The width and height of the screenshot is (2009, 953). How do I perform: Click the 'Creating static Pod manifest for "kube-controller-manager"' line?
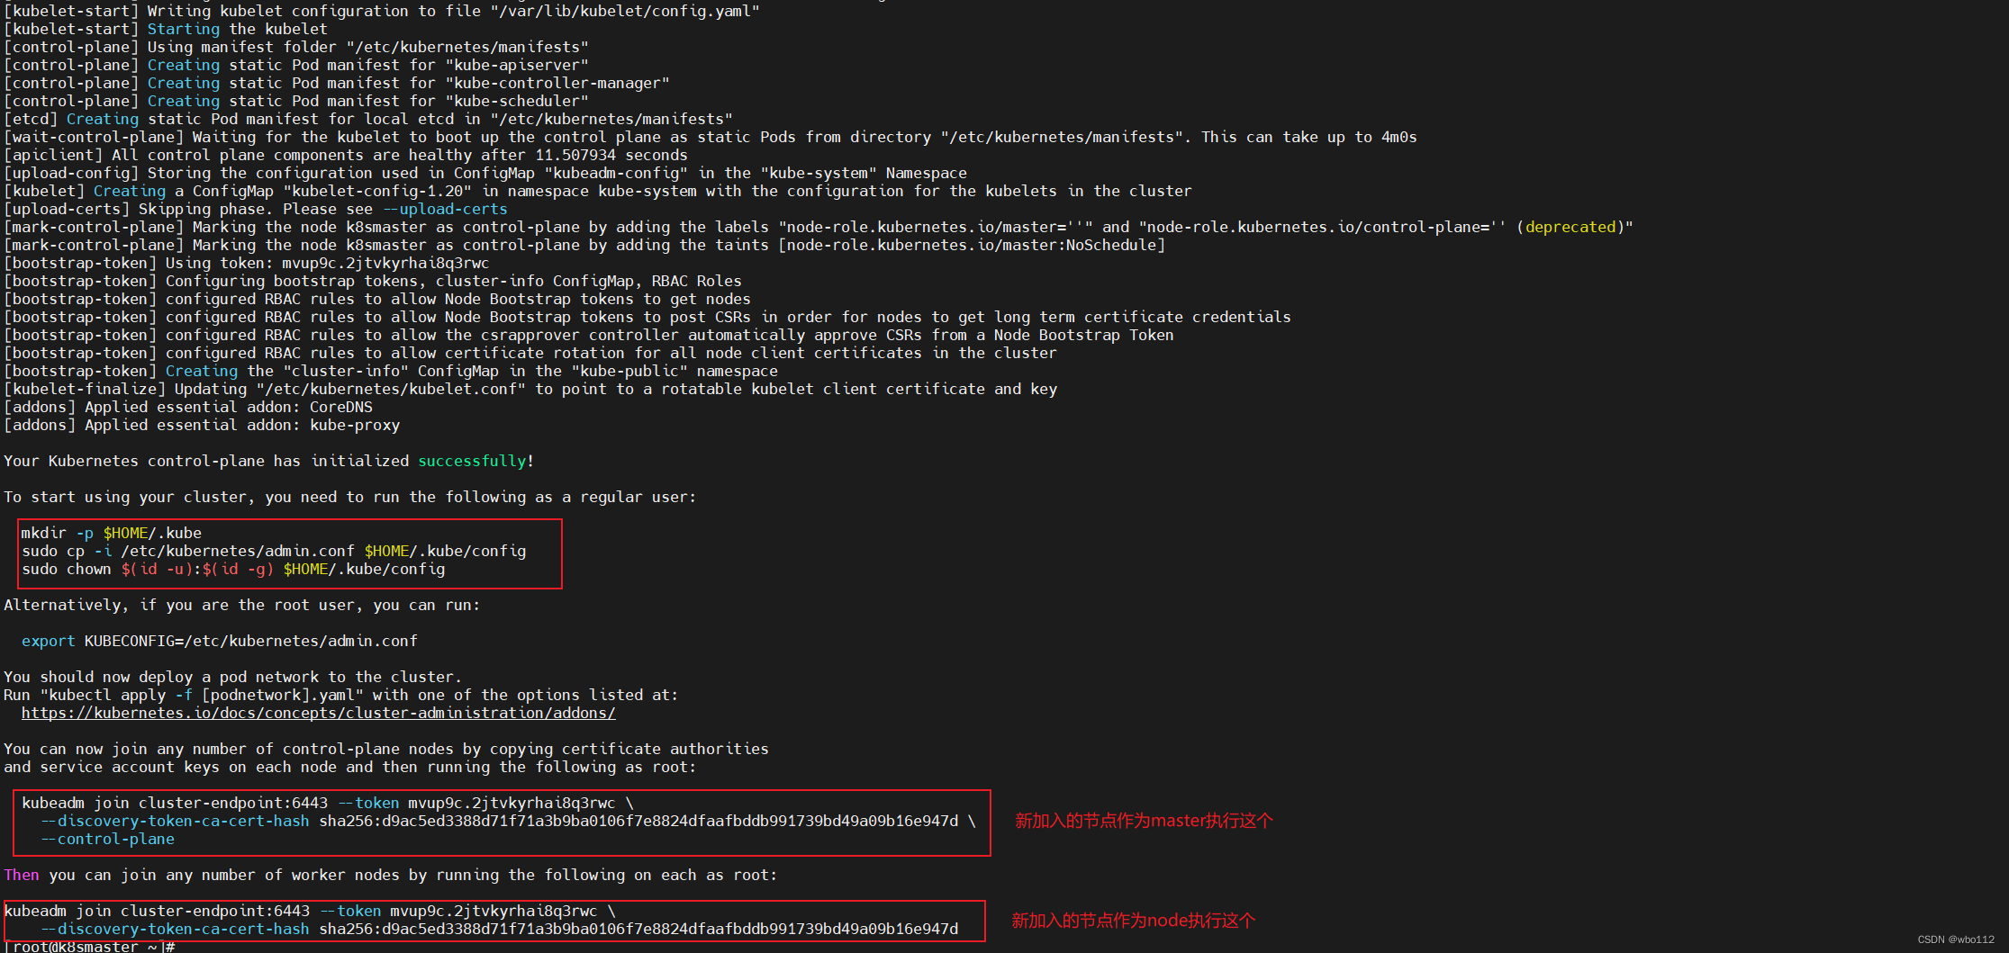(337, 83)
